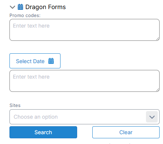The width and height of the screenshot is (163, 144).
Task: Click the 'Sites' field label
Action: click(15, 105)
